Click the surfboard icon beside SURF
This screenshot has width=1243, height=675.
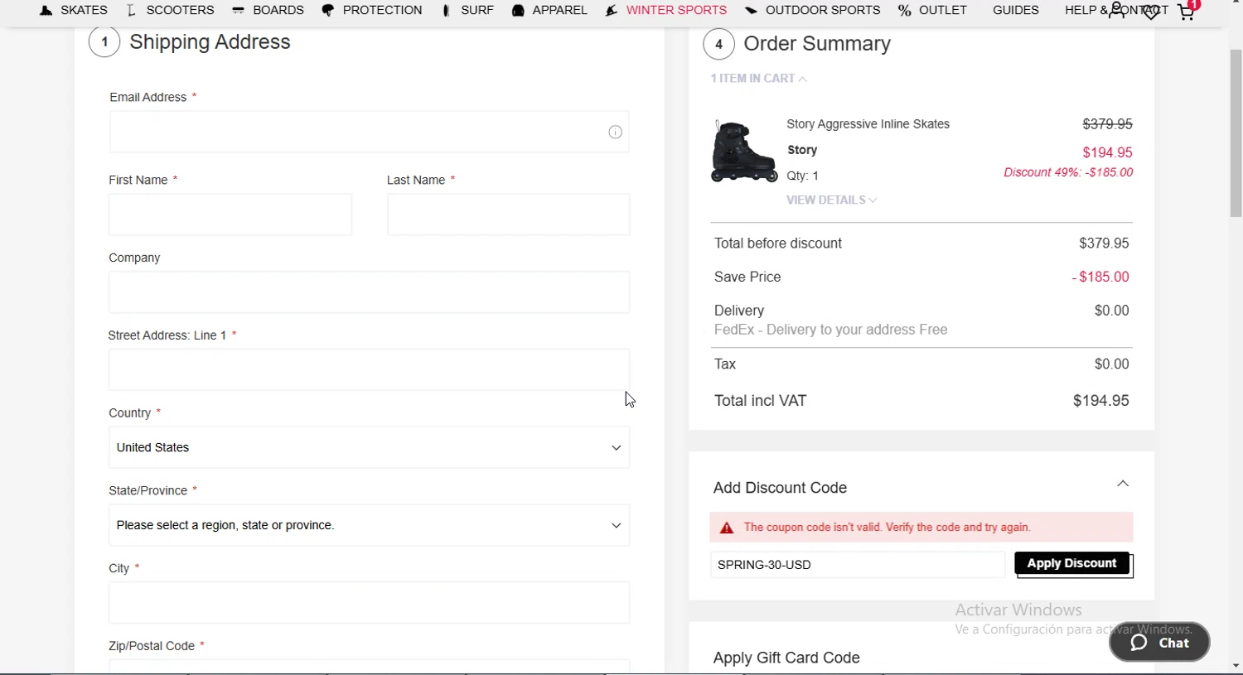446,11
